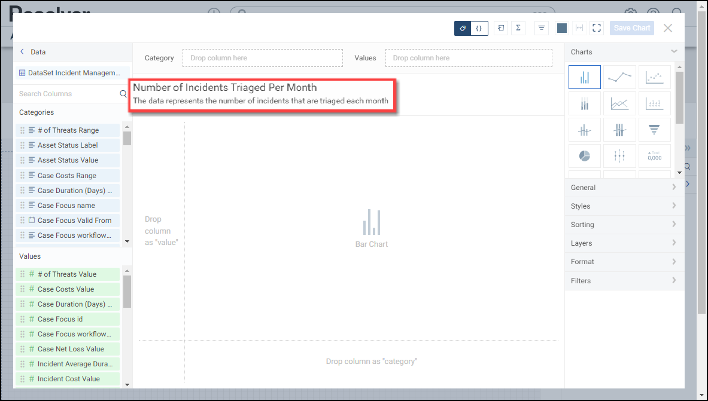Toggle the curly braces code view
This screenshot has width=708, height=401.
(479, 28)
